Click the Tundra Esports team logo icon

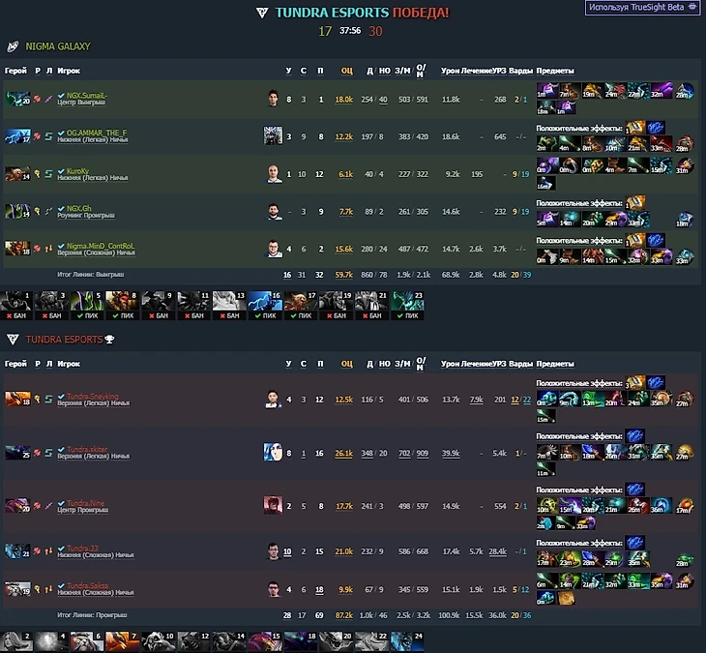[x=13, y=340]
